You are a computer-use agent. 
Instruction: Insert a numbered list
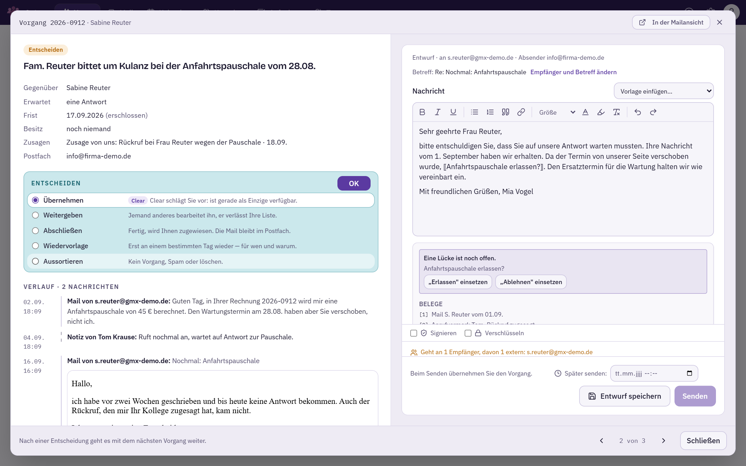point(490,112)
